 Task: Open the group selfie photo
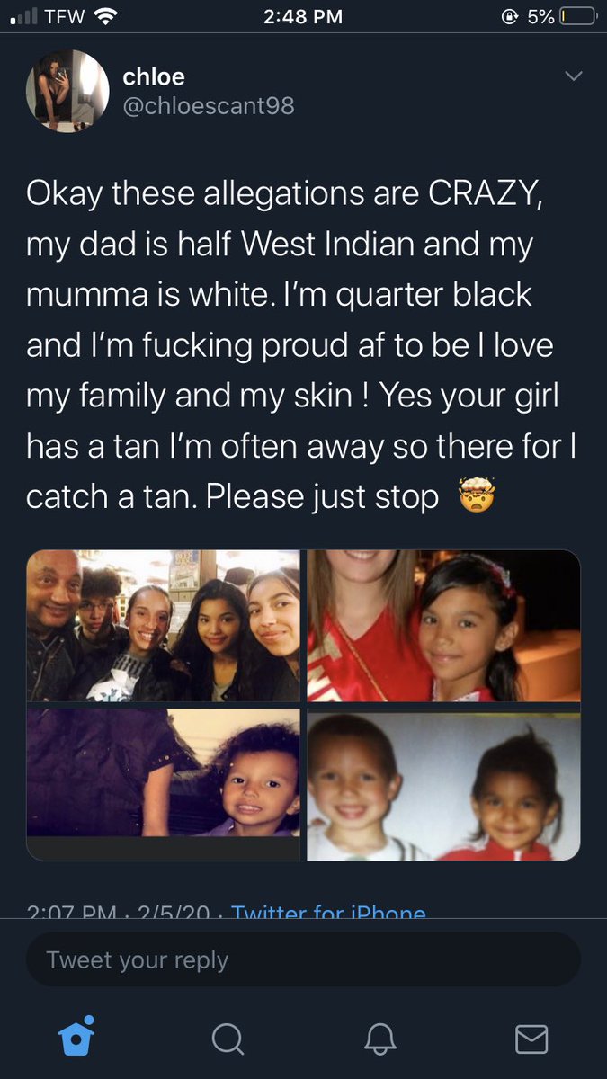pos(163,626)
